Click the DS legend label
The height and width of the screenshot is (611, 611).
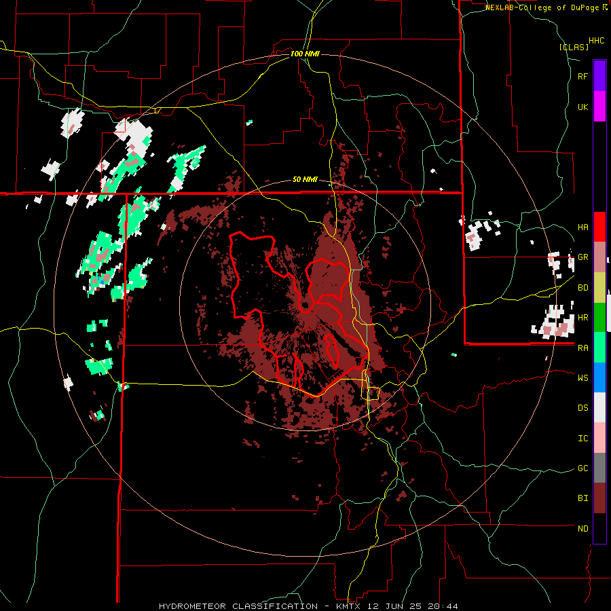tap(583, 407)
